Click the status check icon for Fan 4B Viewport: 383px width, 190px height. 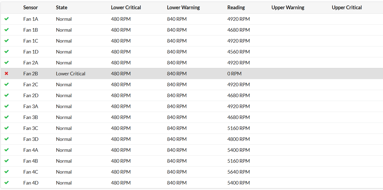coord(7,161)
